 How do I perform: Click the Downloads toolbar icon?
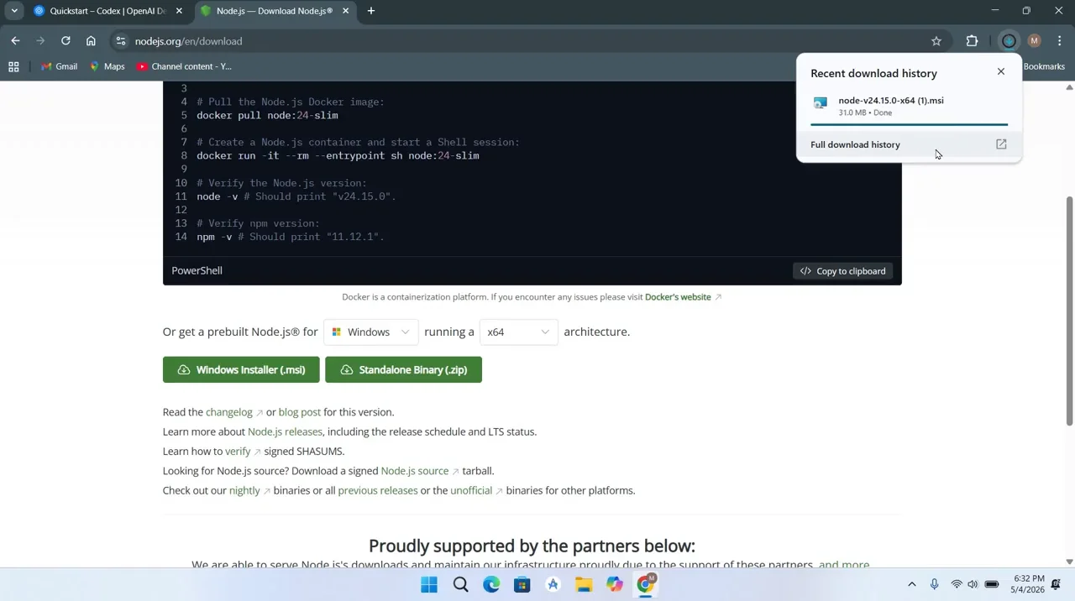point(1009,40)
